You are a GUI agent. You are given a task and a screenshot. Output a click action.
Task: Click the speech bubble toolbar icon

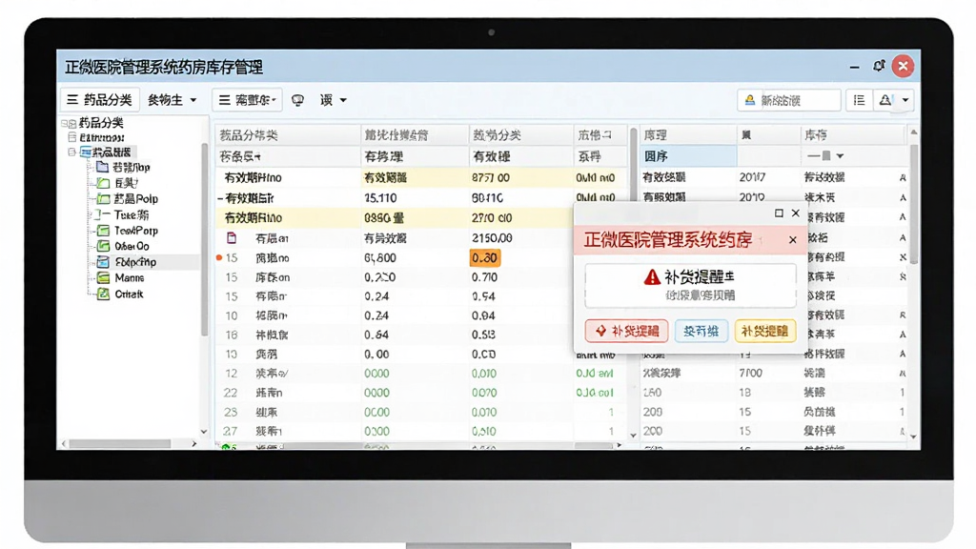click(297, 100)
